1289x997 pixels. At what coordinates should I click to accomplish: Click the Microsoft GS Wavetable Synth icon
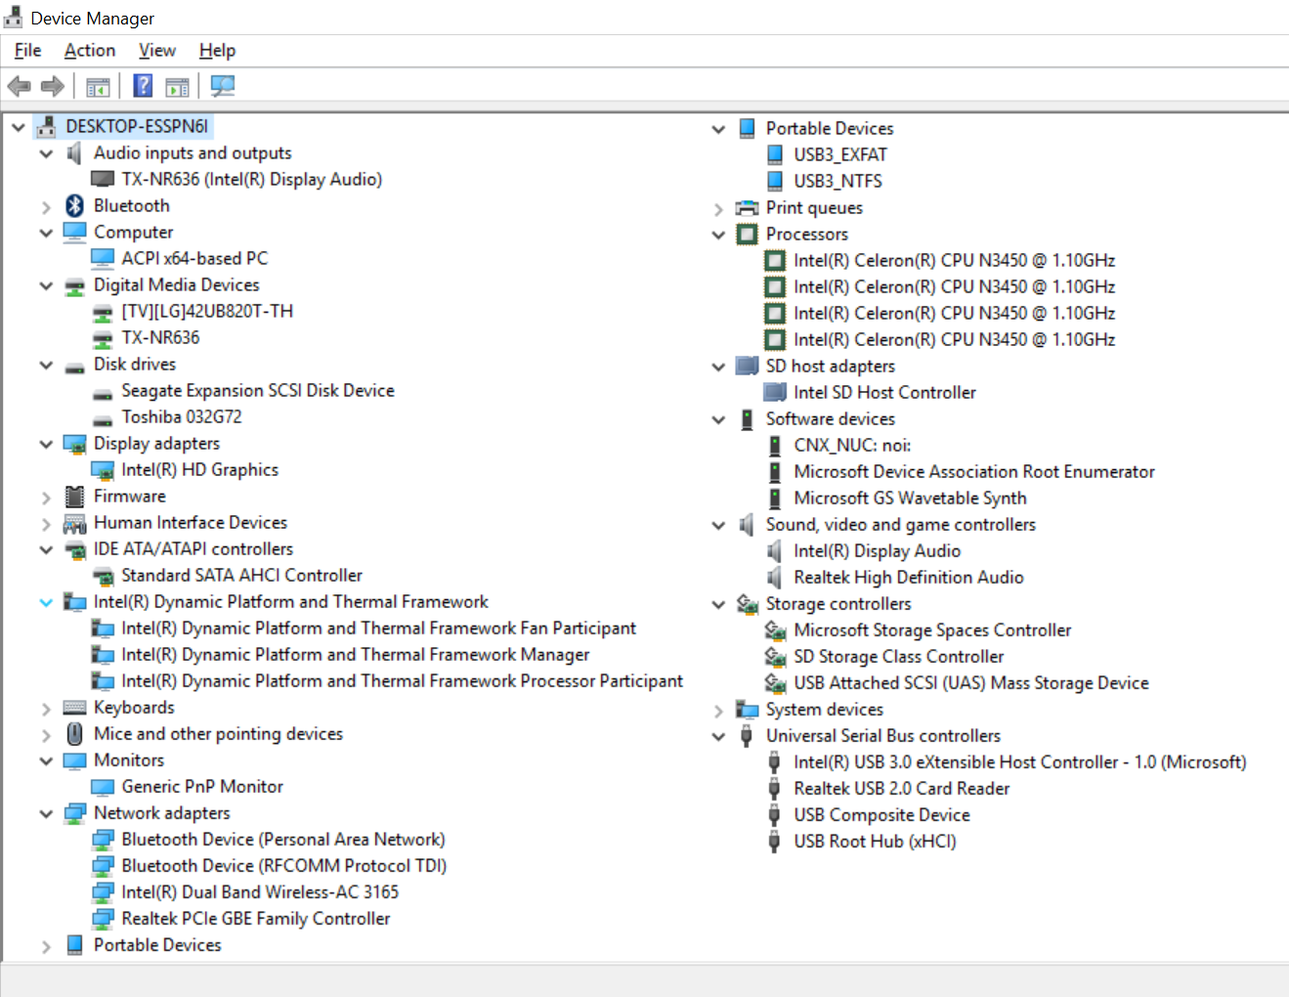point(775,498)
